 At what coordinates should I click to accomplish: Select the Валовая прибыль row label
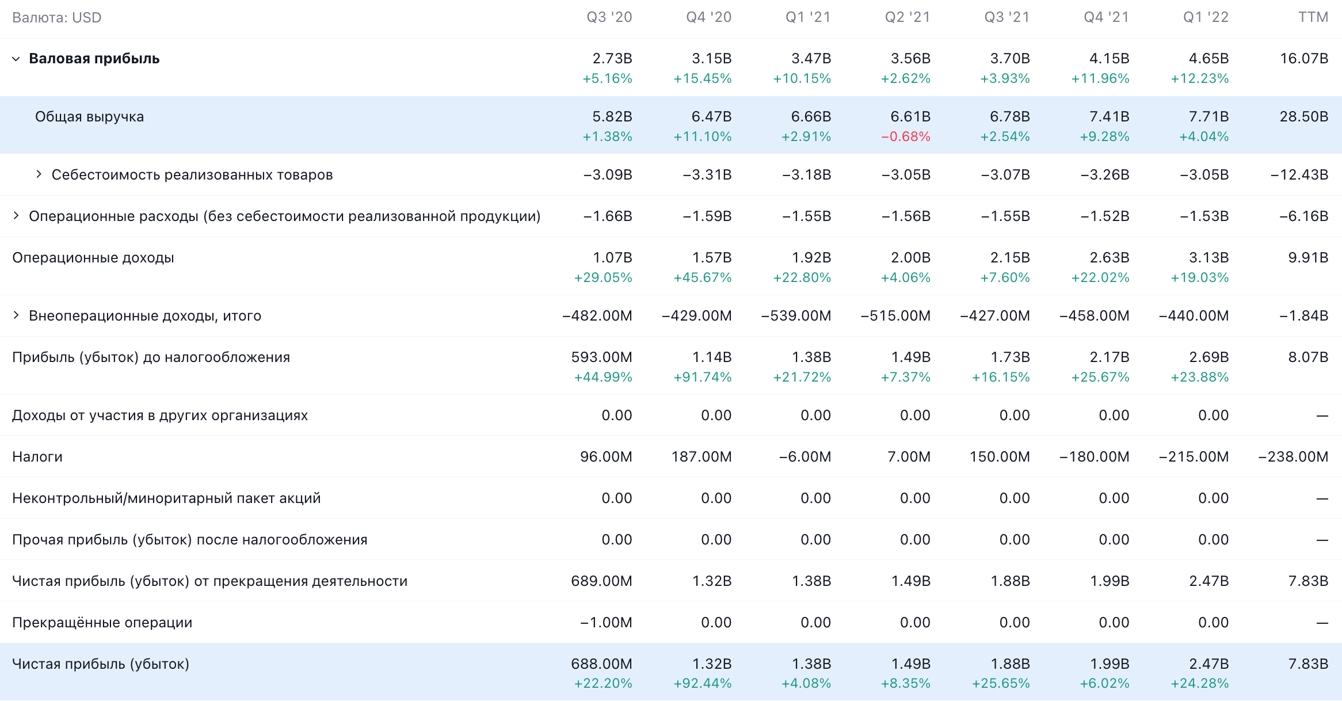point(94,58)
